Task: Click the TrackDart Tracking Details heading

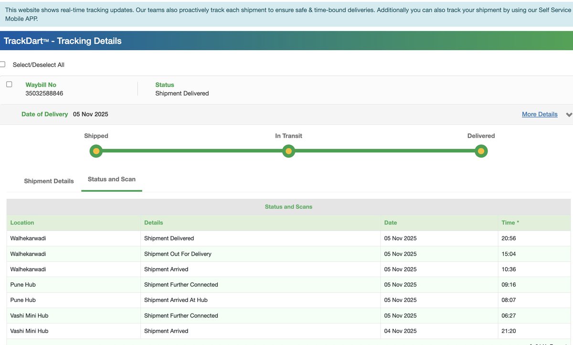Action: point(63,41)
